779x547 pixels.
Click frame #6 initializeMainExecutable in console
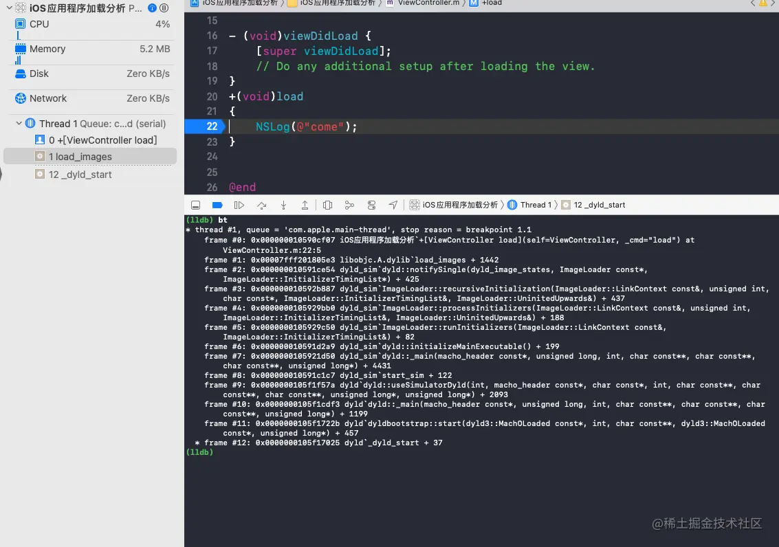(x=382, y=346)
